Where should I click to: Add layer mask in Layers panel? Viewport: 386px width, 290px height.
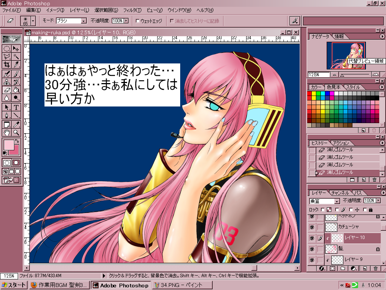pyautogui.click(x=332, y=268)
